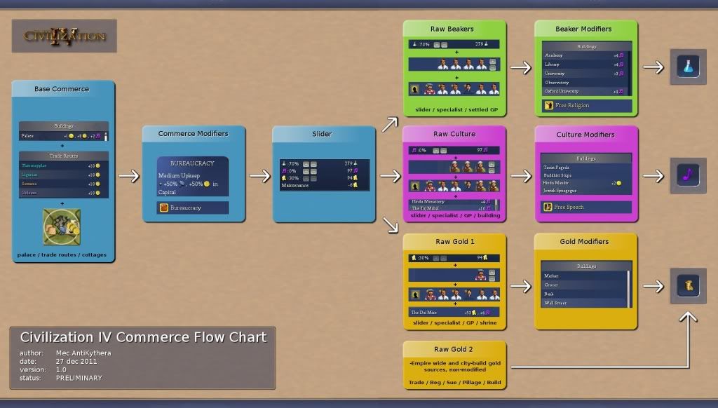
Task: Click the great person silhouette in Raw Beakers
Action: tap(414, 89)
